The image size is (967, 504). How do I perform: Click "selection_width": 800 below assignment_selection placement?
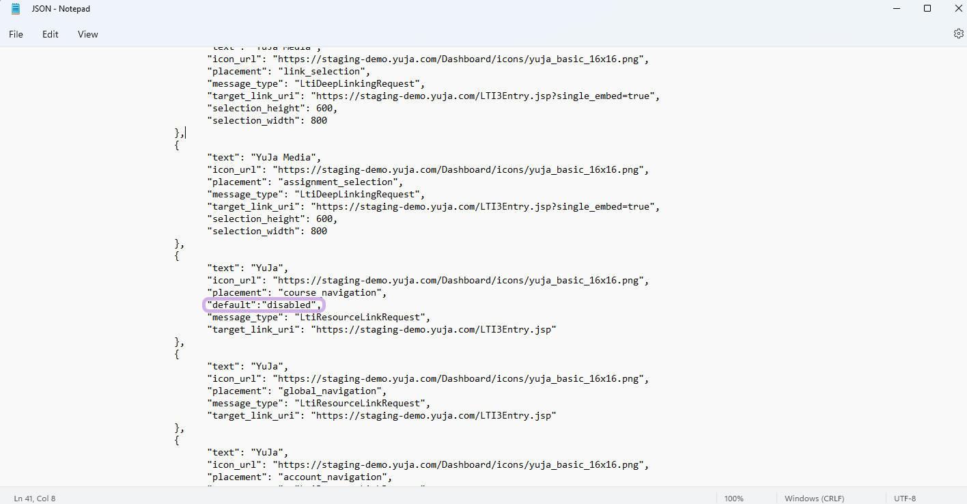[267, 232]
